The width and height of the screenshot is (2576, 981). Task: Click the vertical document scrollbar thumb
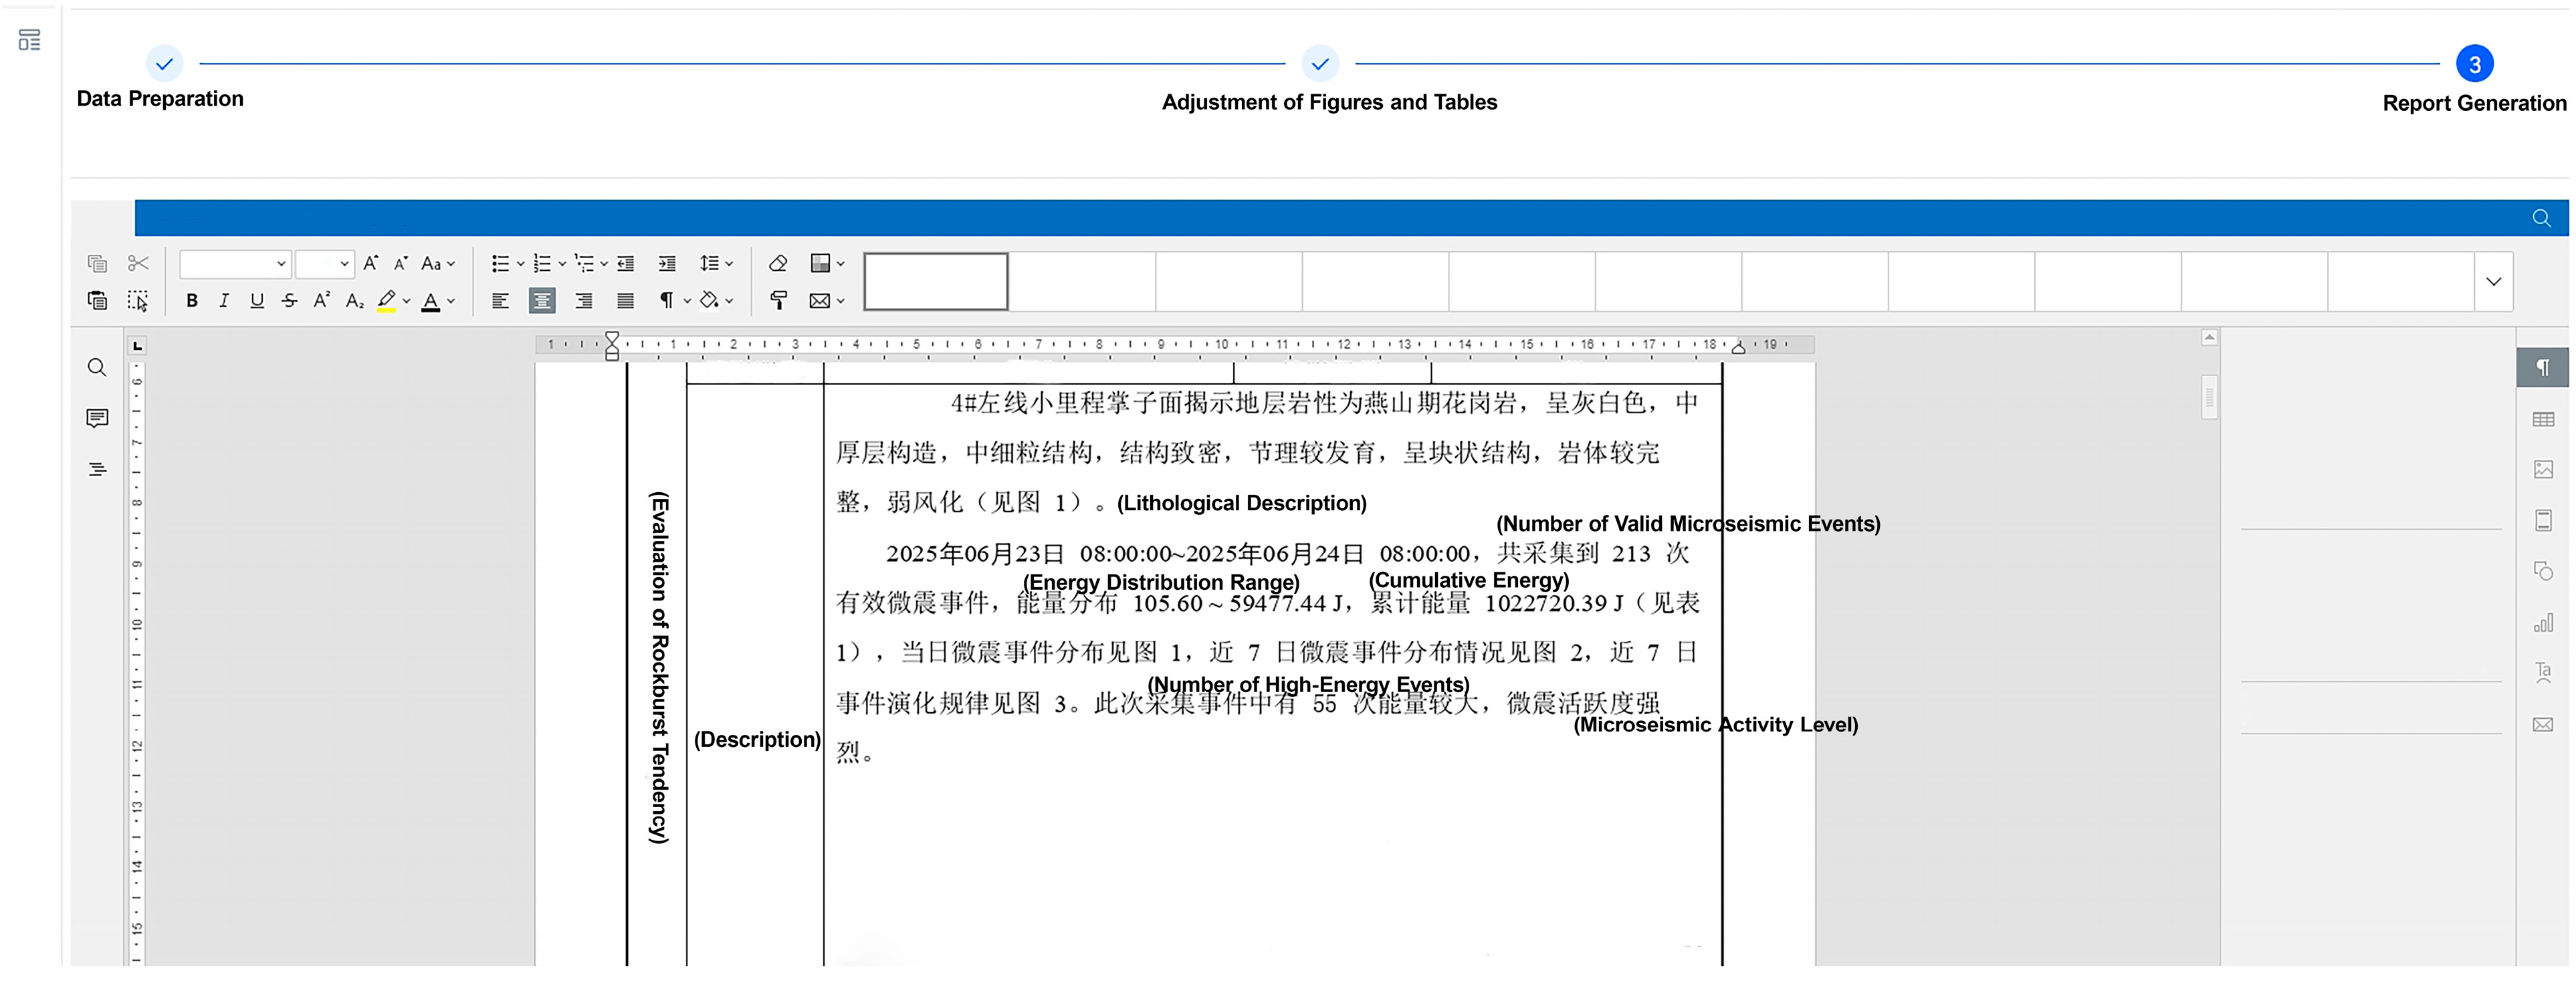[x=2209, y=397]
